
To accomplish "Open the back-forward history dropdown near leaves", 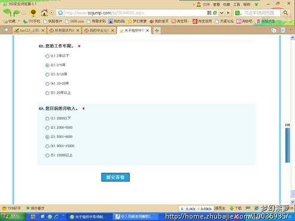I will [x=23, y=13].
